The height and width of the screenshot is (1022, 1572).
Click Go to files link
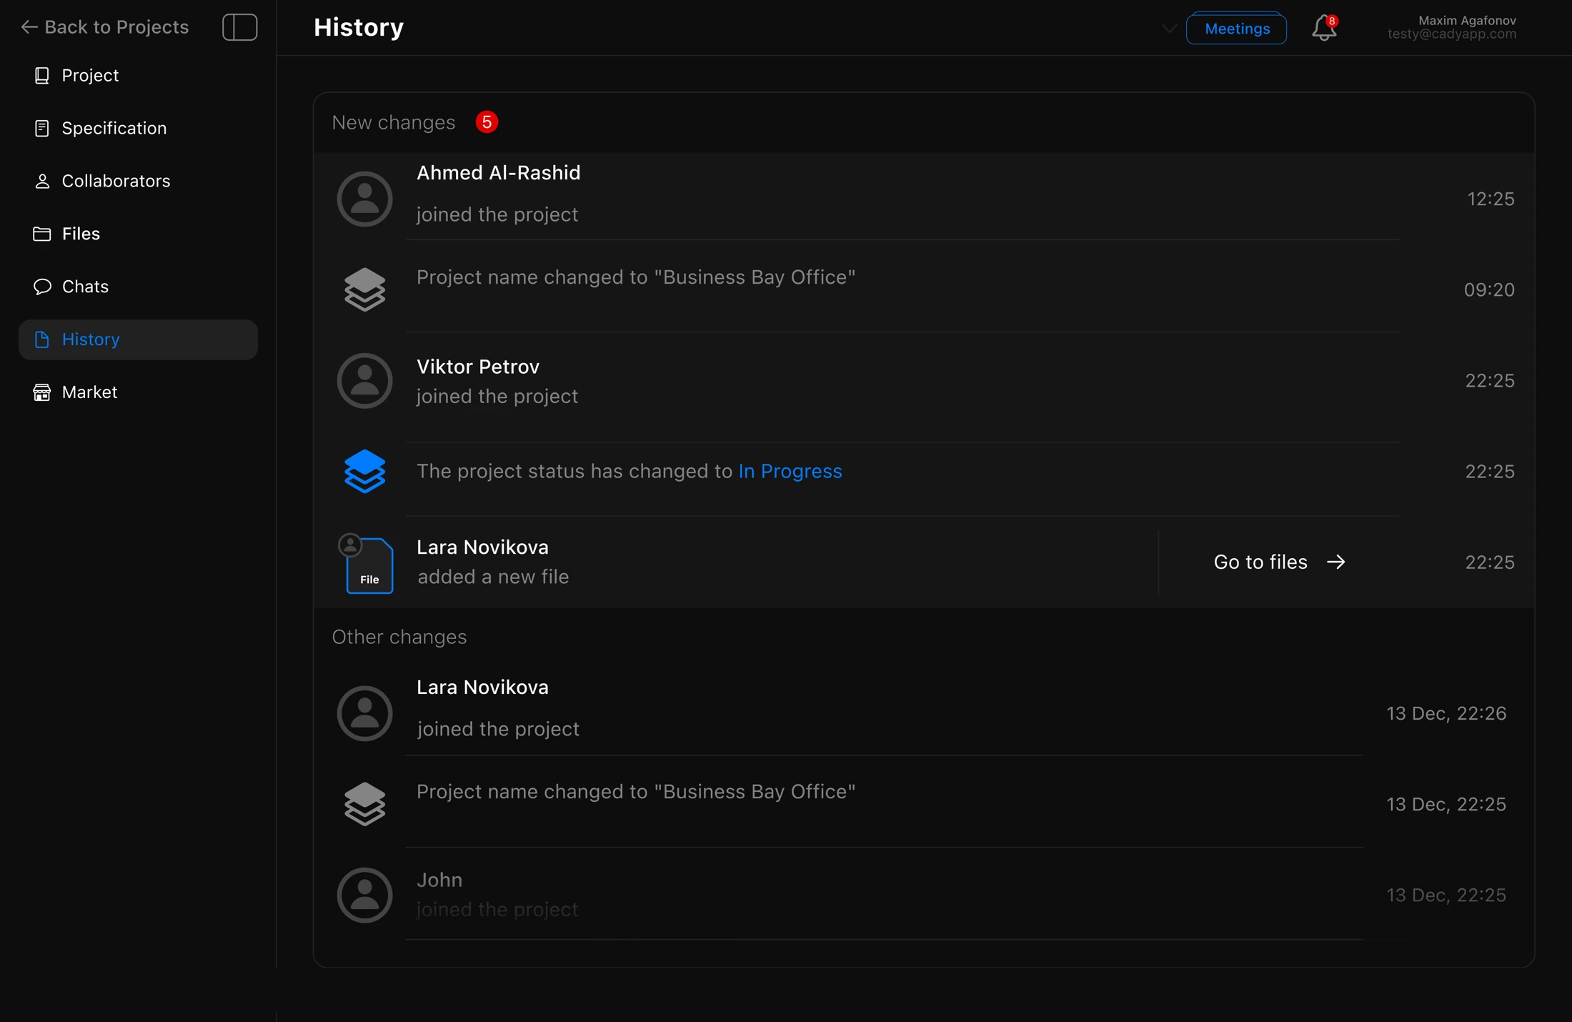pyautogui.click(x=1280, y=562)
